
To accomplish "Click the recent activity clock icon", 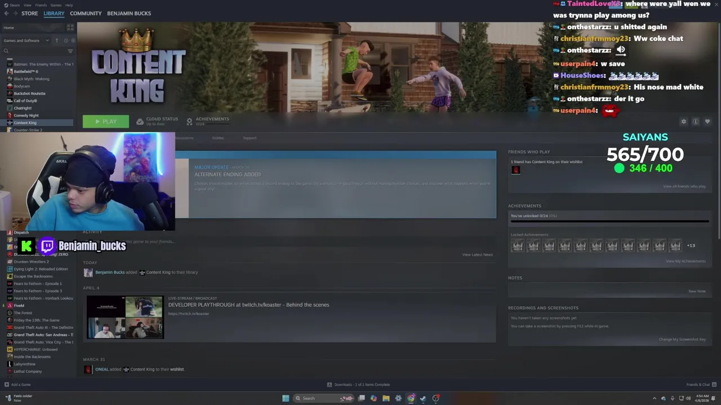I will click(x=65, y=40).
